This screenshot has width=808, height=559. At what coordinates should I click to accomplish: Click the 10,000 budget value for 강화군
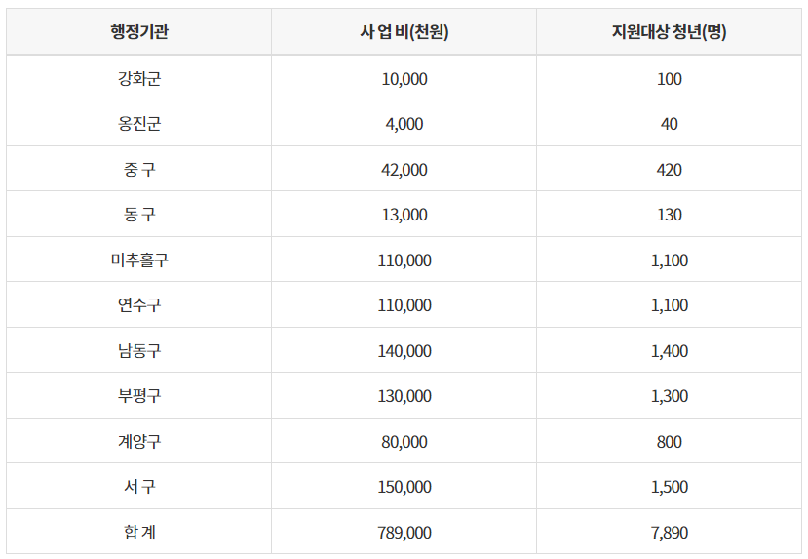[404, 79]
